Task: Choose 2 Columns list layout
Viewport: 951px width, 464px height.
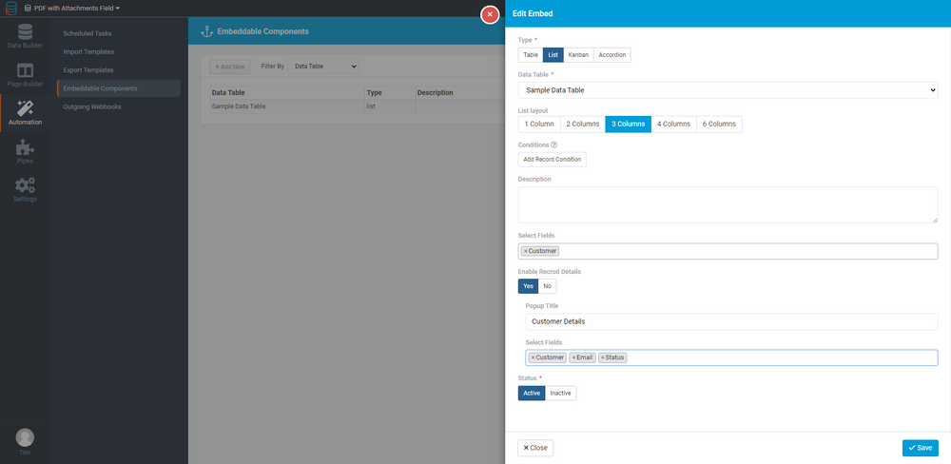Action: point(583,124)
